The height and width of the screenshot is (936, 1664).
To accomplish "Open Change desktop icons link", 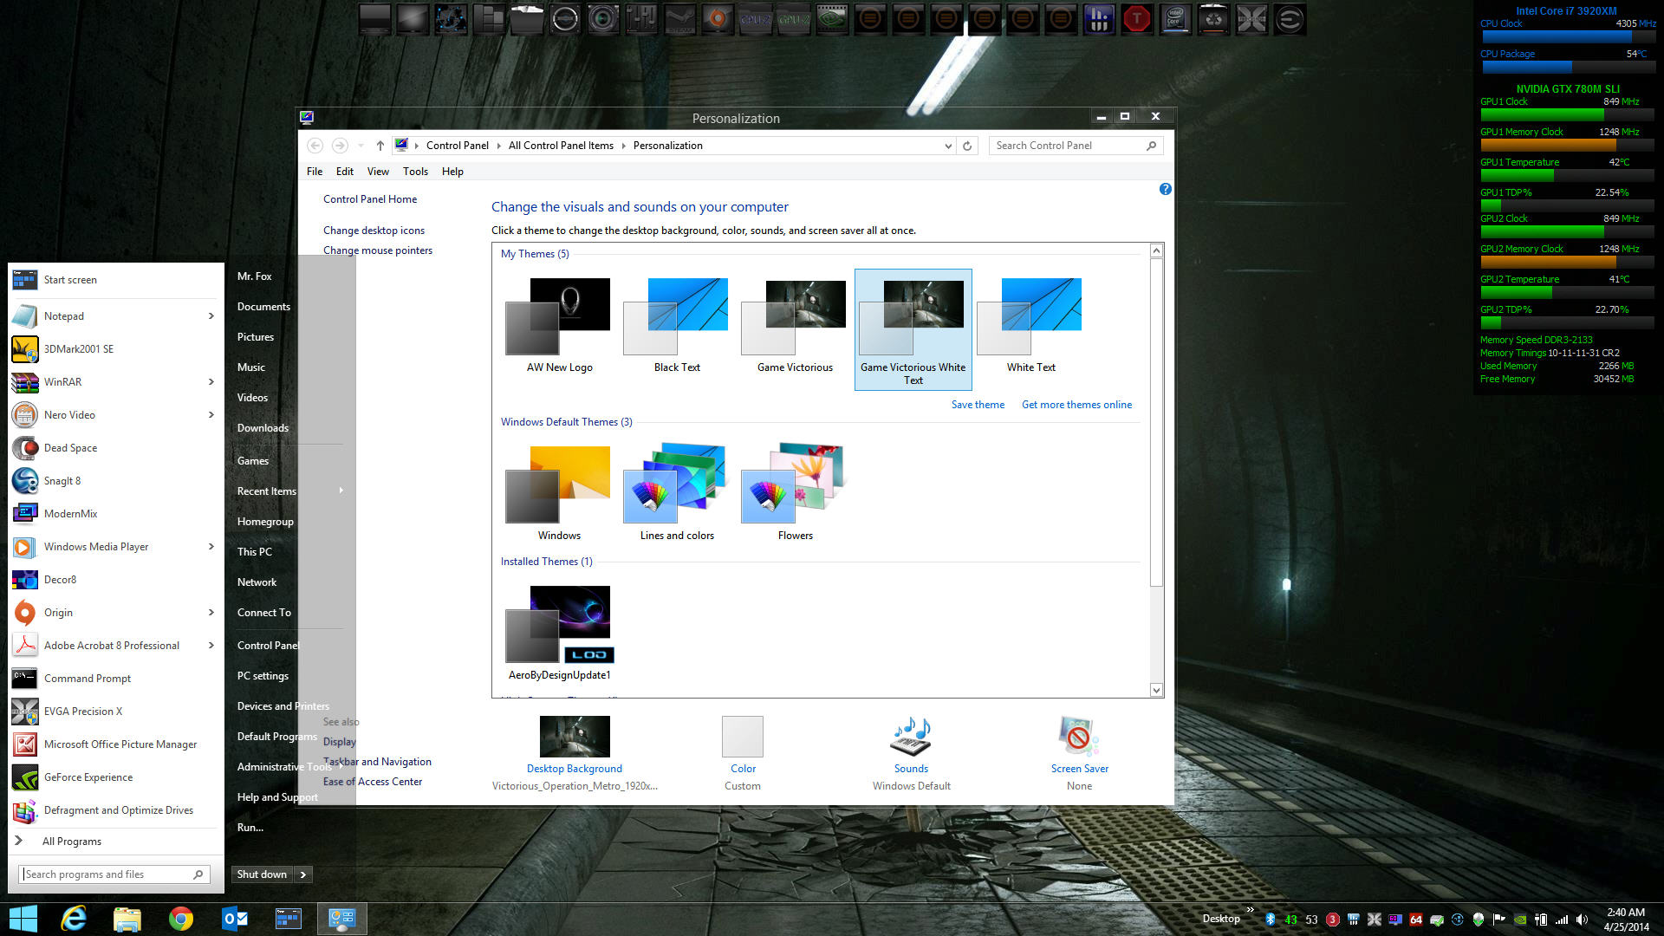I will tap(374, 231).
